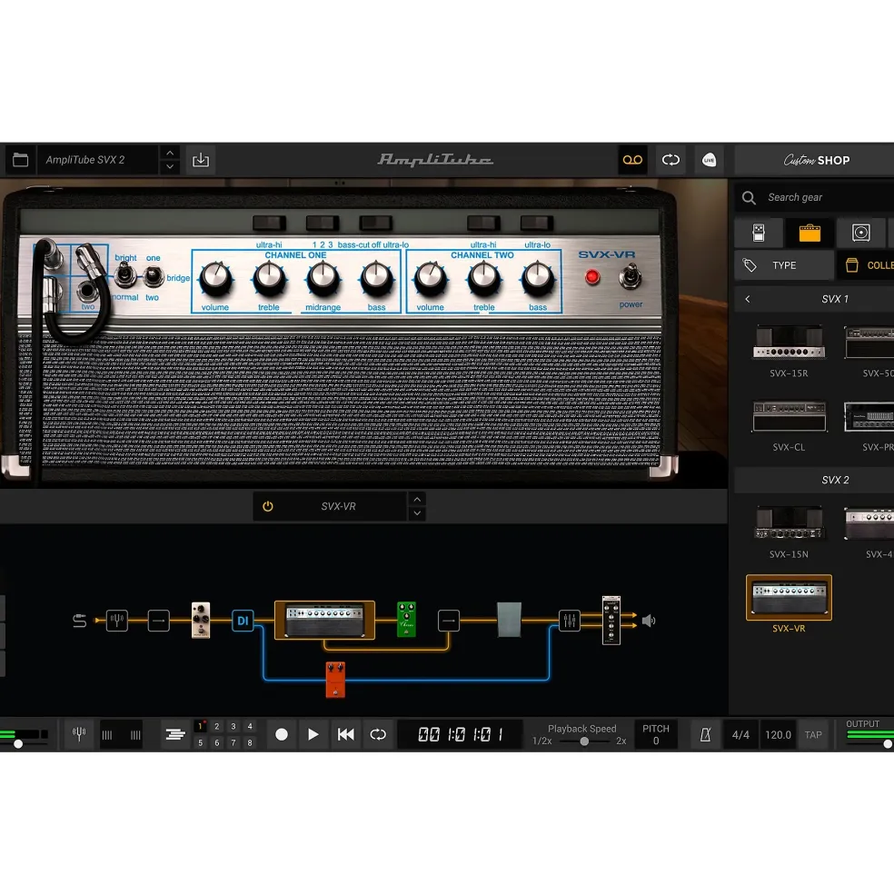
Task: Toggle Channel One 1 2 3 rocker switch
Action: (323, 224)
